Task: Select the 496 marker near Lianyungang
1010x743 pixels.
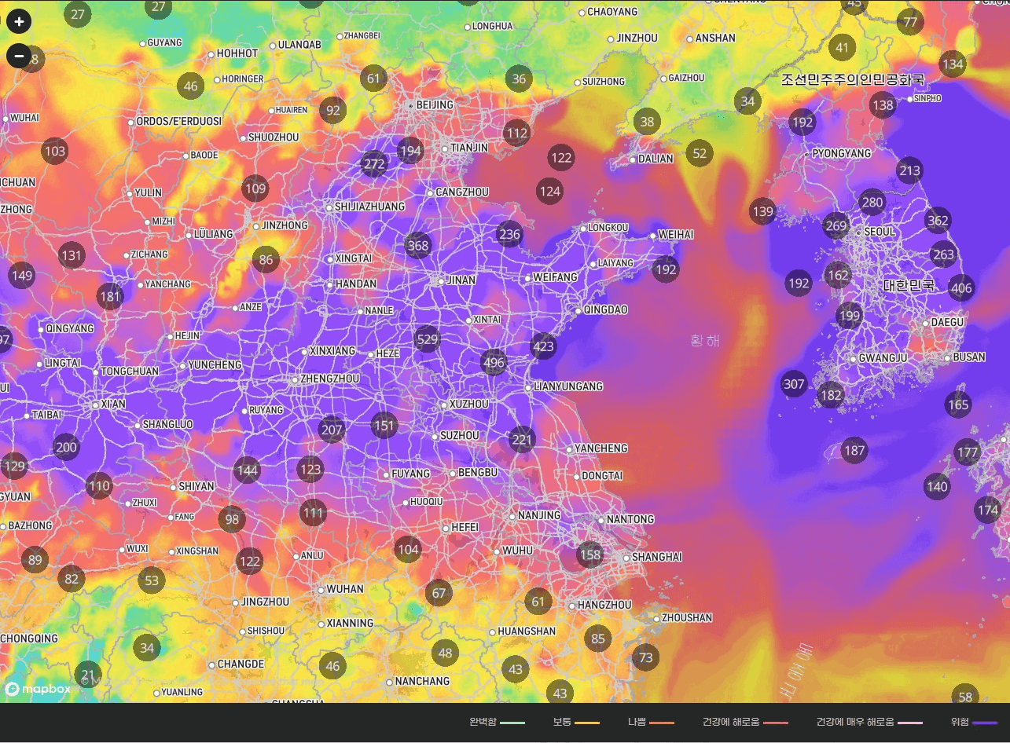Action: coord(494,362)
